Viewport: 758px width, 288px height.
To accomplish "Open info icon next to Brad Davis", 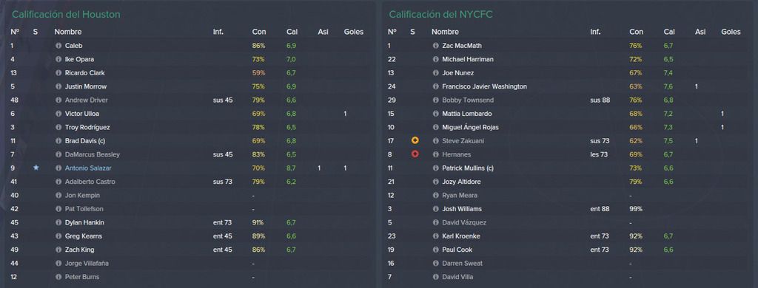I will pos(58,141).
